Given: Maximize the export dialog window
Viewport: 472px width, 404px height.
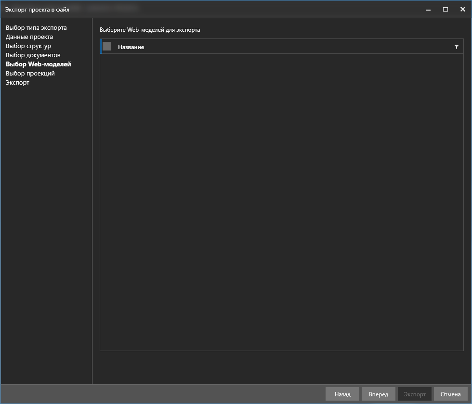Looking at the screenshot, I should pyautogui.click(x=446, y=9).
